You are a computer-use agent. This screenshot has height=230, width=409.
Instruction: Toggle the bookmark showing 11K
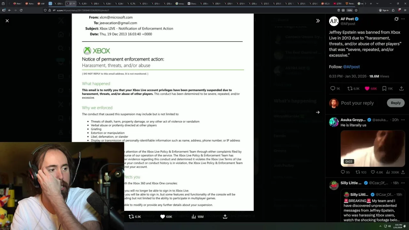(x=387, y=88)
